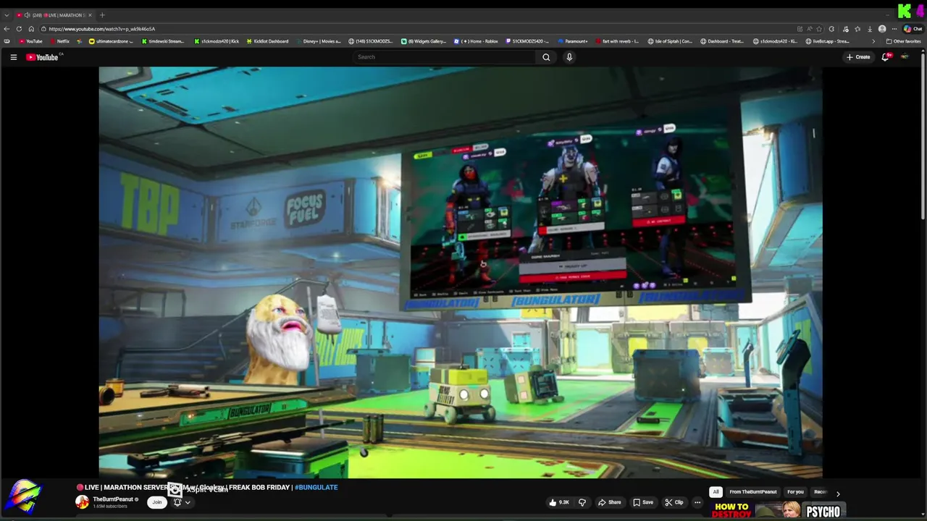Click the Create button
927x521 pixels.
point(858,57)
